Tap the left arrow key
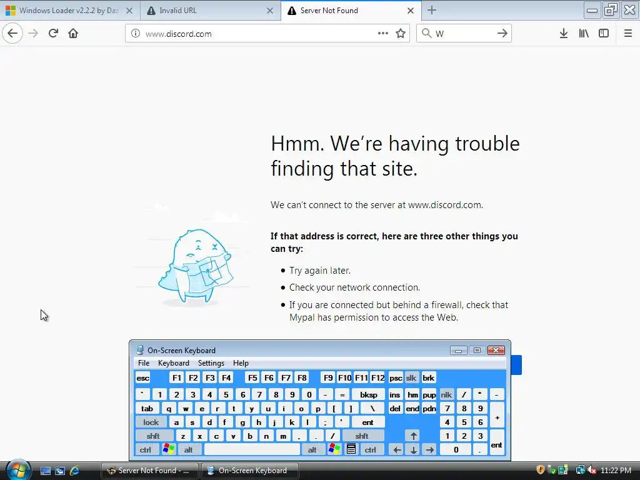 pyautogui.click(x=397, y=450)
